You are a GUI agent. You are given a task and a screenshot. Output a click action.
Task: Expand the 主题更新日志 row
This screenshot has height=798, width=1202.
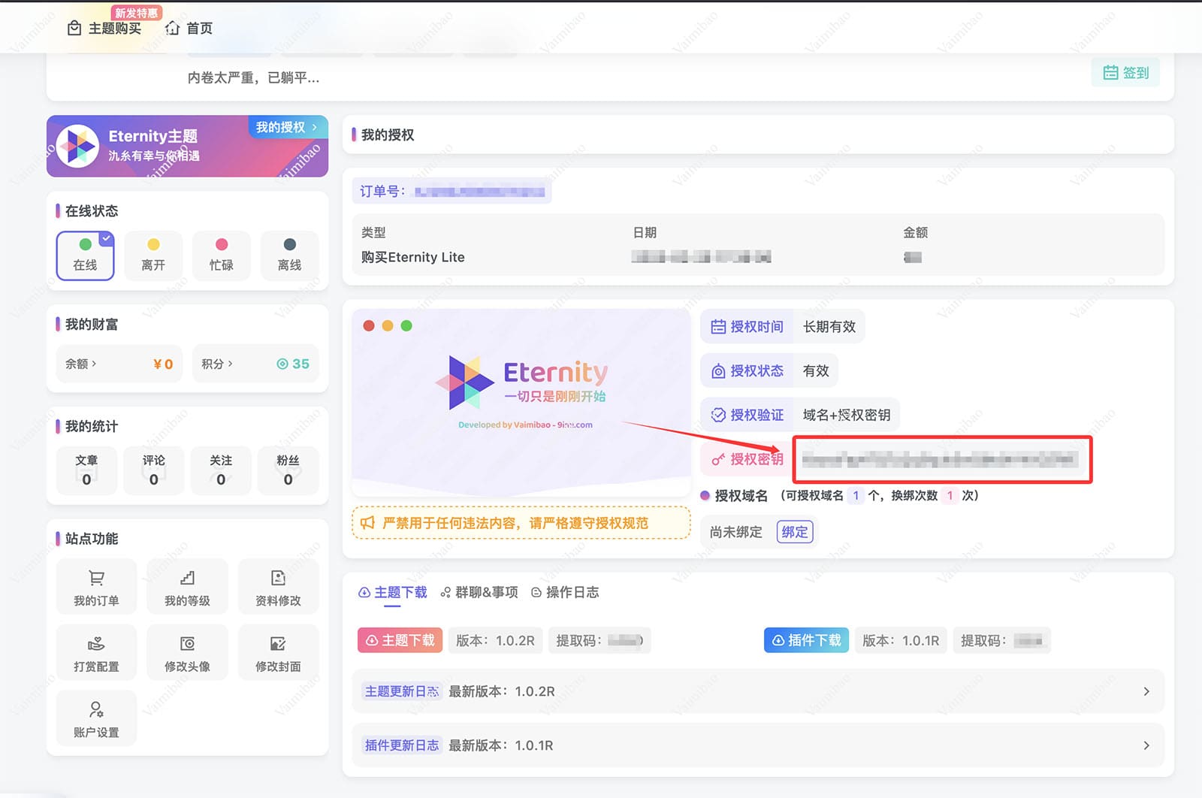coord(1146,691)
